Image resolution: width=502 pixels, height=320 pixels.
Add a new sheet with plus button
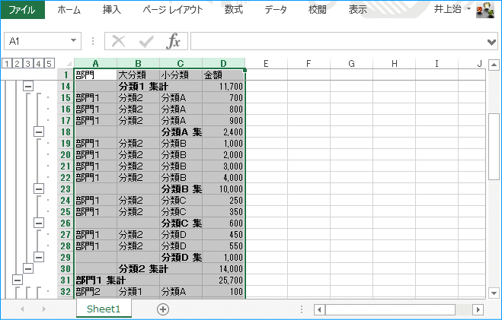click(x=163, y=309)
